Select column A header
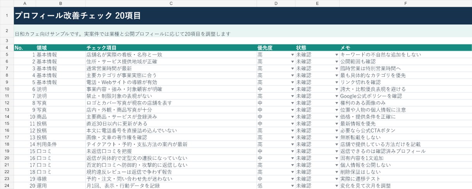This screenshot has width=472, height=189. point(25,3)
